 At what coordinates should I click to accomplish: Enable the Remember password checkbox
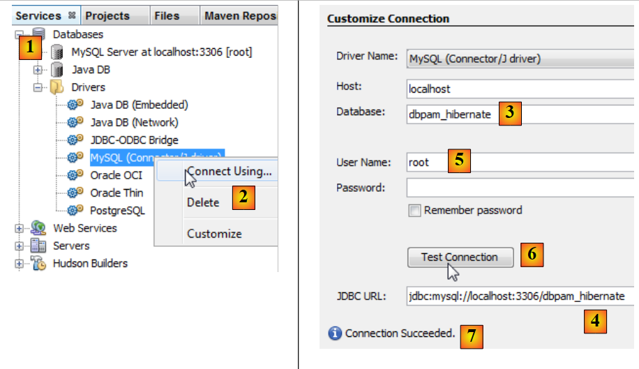point(414,210)
